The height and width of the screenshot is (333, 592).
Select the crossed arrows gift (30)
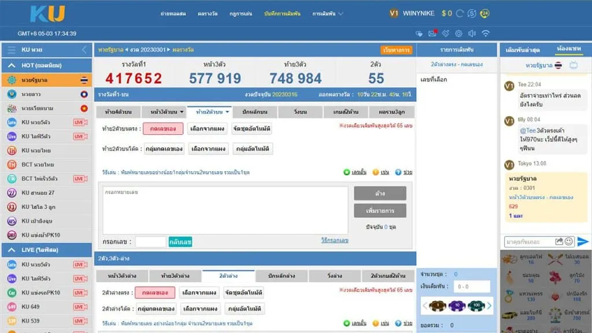(x=556, y=259)
